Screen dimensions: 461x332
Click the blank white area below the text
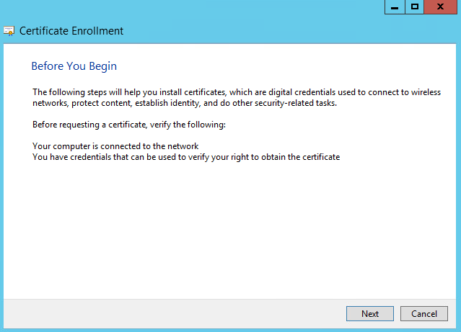(231, 230)
